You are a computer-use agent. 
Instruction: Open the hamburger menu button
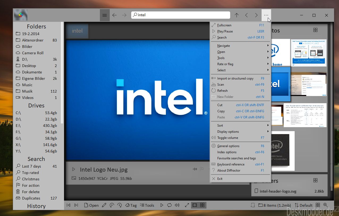tap(105, 15)
